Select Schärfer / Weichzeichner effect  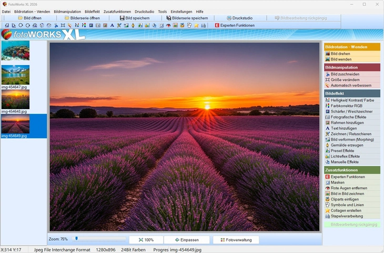click(351, 111)
